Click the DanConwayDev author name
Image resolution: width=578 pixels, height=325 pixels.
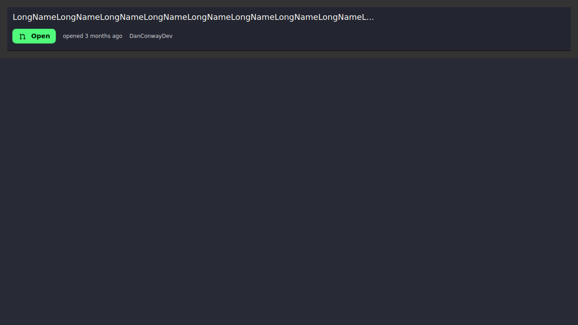tap(151, 36)
